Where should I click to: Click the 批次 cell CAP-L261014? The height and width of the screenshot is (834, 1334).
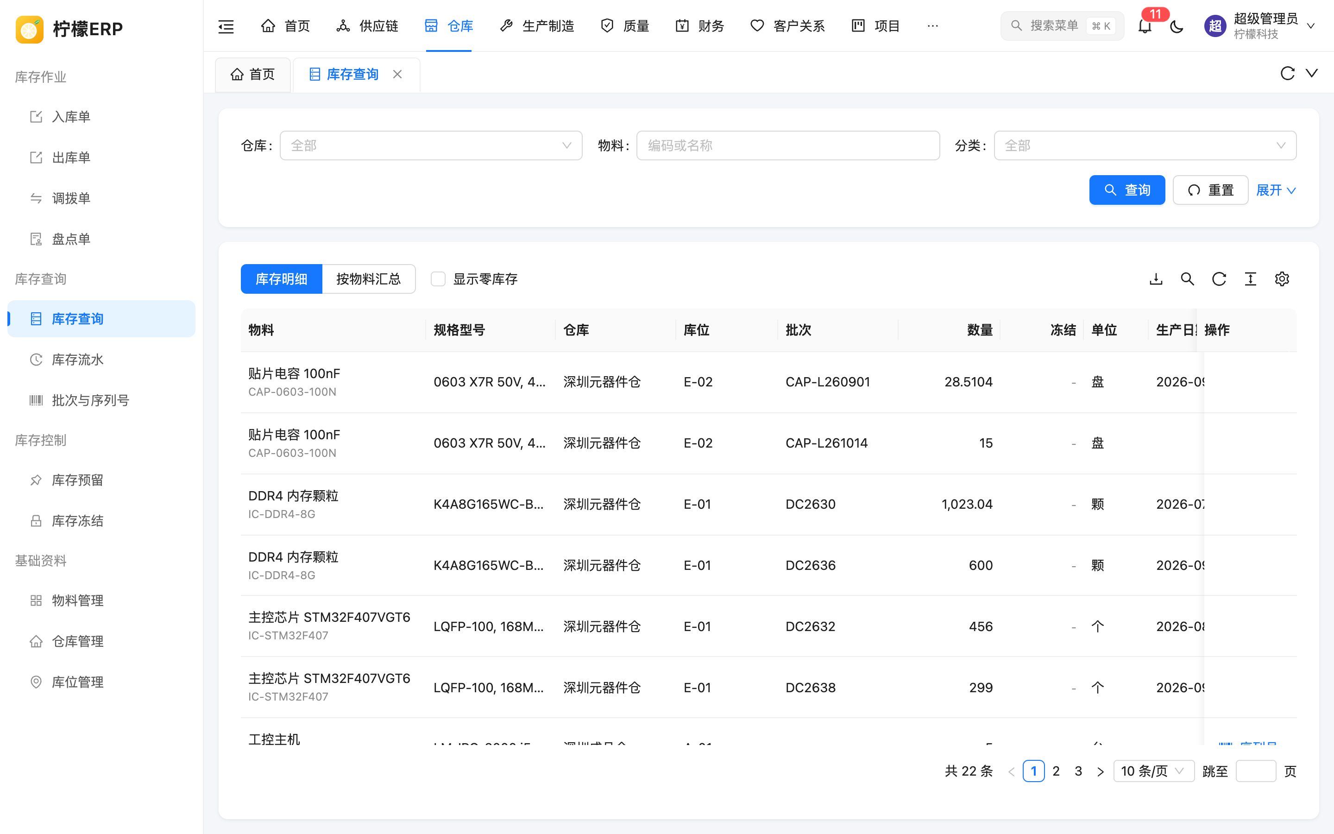(826, 443)
